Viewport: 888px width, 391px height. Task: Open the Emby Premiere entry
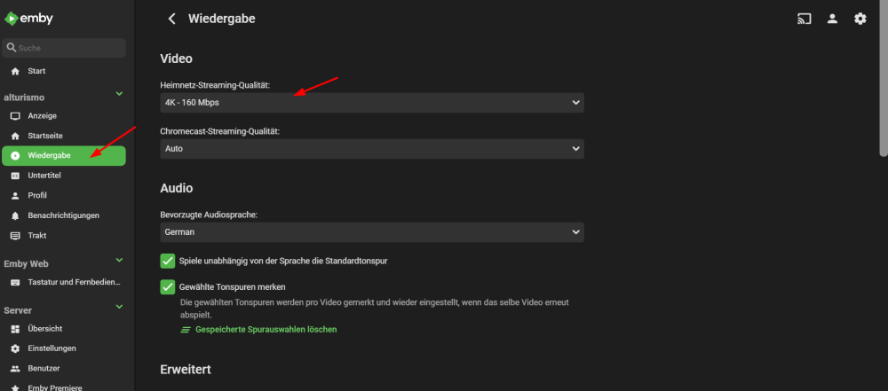tap(64, 387)
